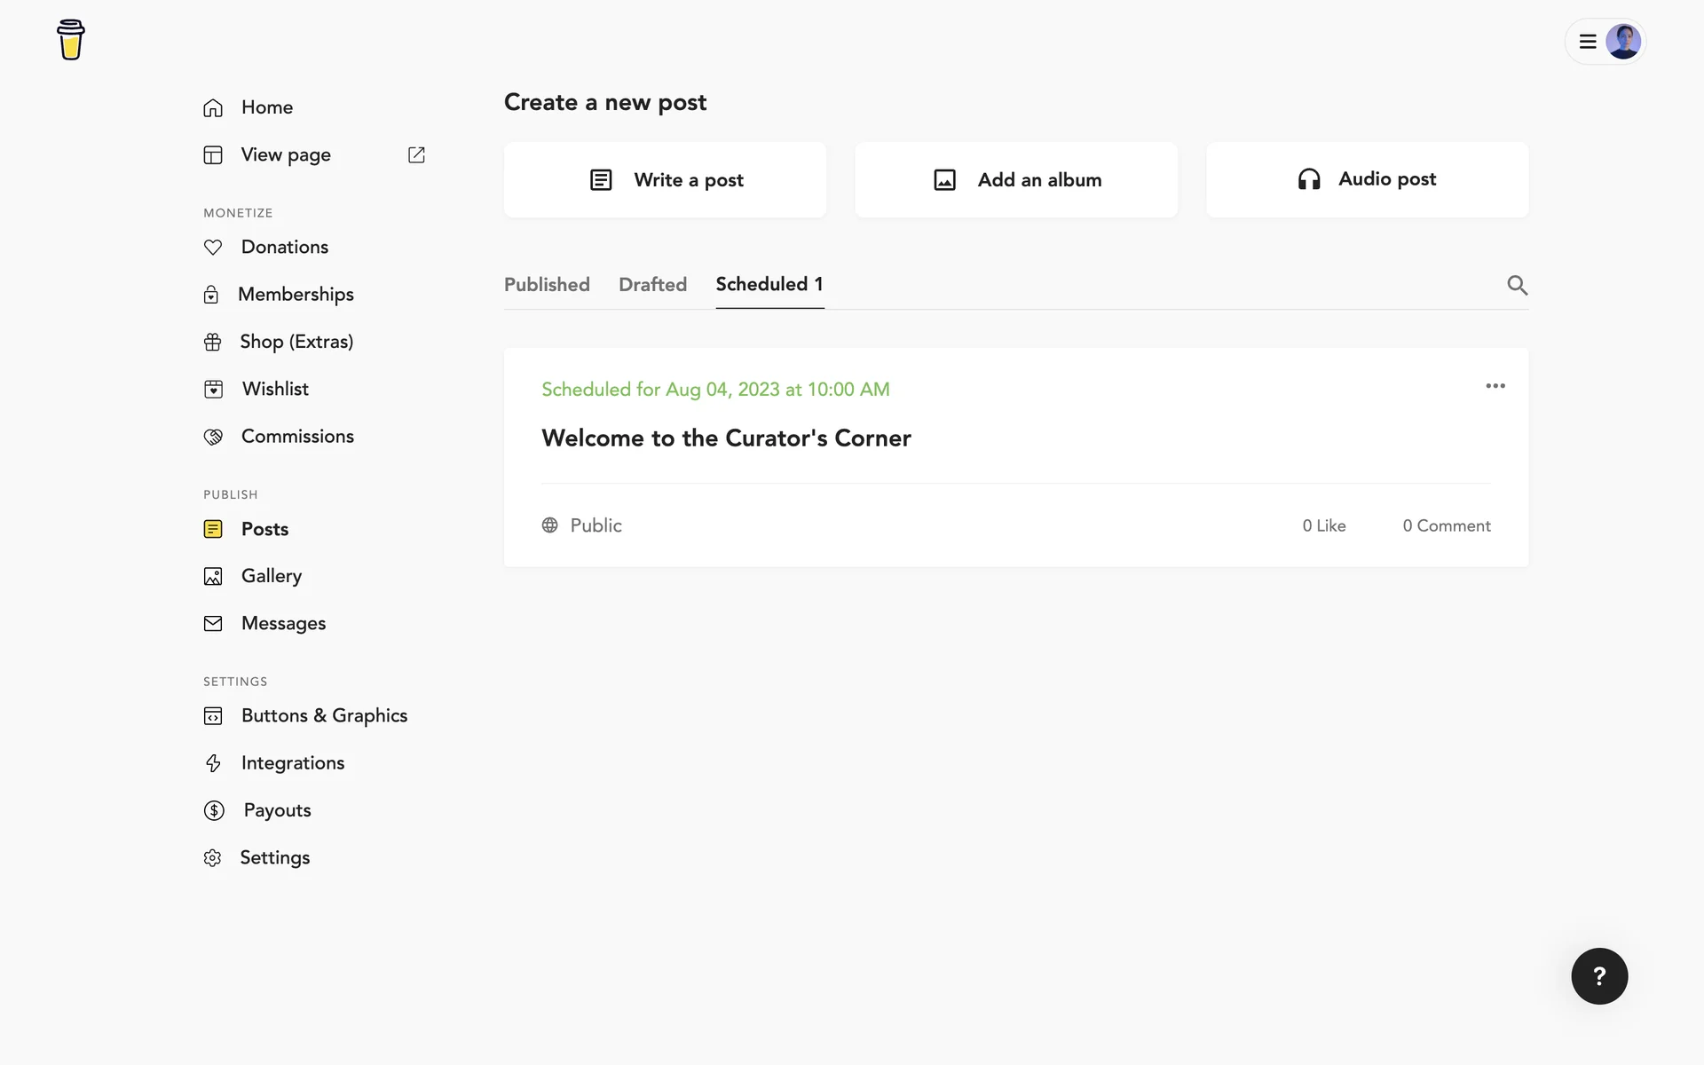
Task: Click the Memberships lock icon
Action: click(211, 295)
